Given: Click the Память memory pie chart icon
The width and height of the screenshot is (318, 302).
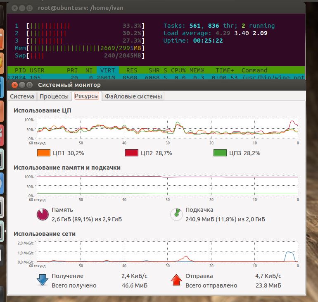Looking at the screenshot, I should [43, 214].
